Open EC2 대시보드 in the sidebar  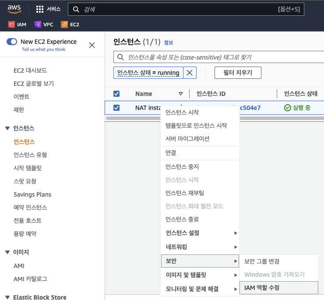point(30,71)
